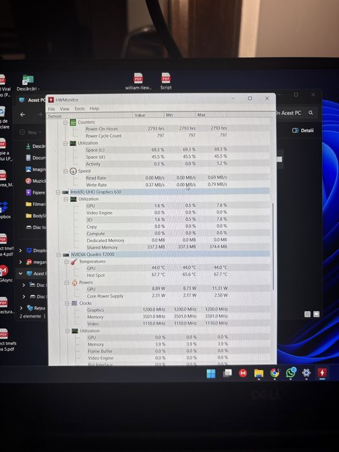Click the Intel UHD Graphics 630 card icon
339x452 pixels.
click(65, 192)
